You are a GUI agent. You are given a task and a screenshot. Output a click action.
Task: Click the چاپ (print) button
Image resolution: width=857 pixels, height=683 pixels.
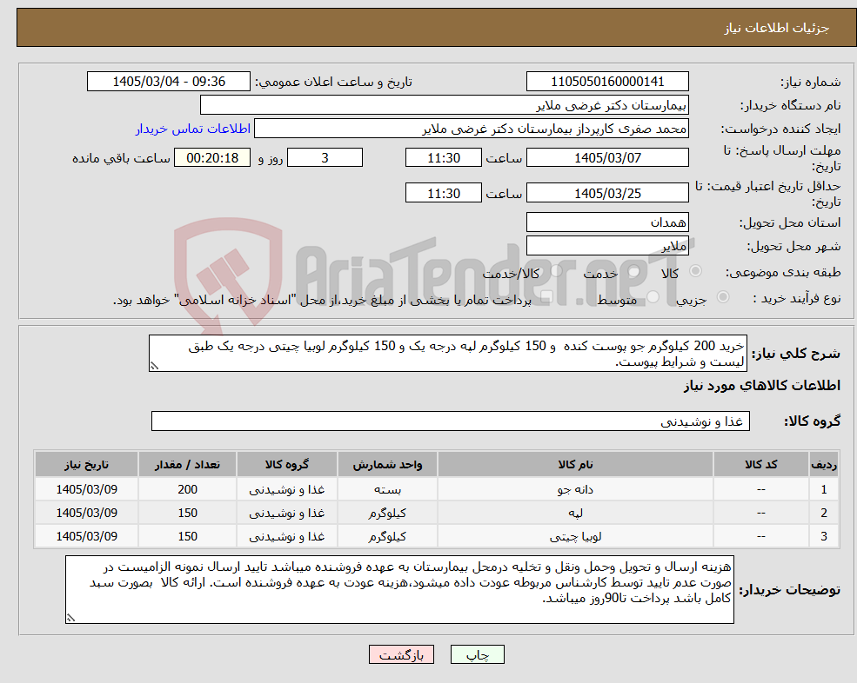tap(477, 654)
